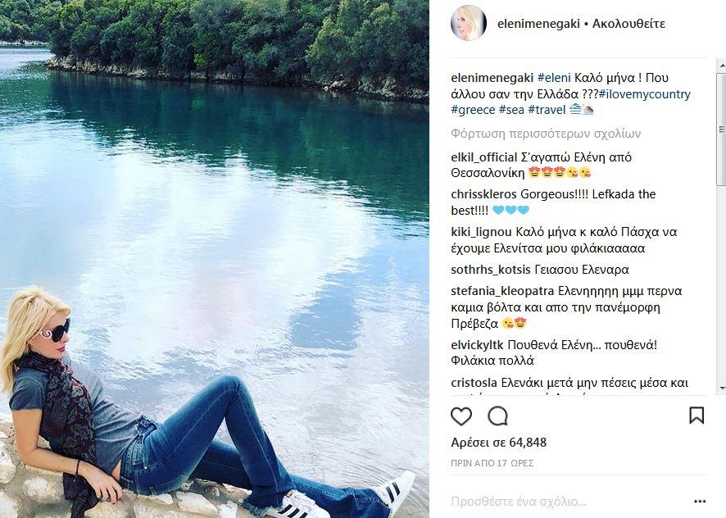Open comments with the speech bubble icon
Viewport: 726px width, 518px height.
click(497, 416)
